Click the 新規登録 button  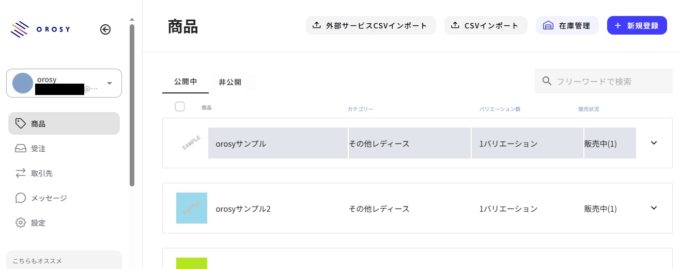pos(637,25)
